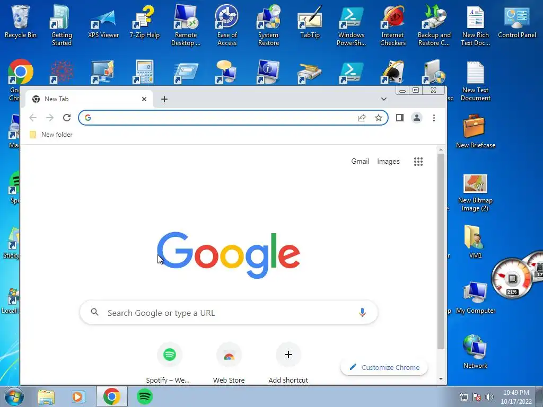Click the Add shortcut tile

click(288, 364)
